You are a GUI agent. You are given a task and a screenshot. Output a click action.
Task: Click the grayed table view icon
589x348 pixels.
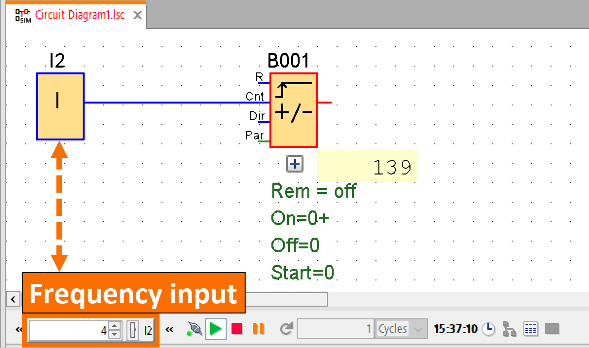(x=552, y=329)
